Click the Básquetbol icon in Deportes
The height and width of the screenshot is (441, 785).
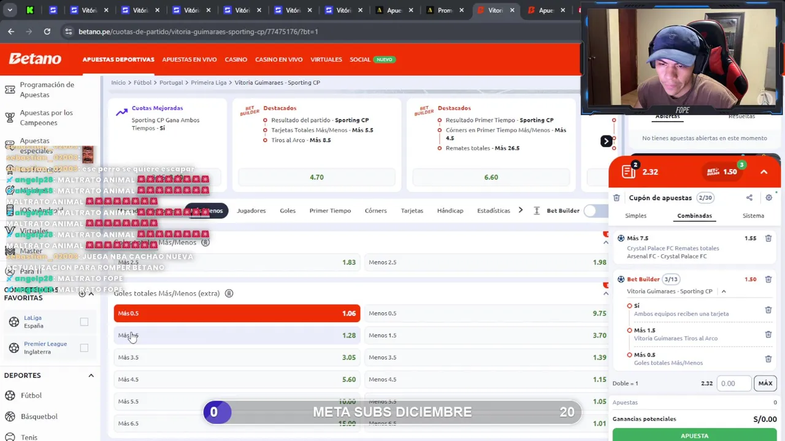click(x=10, y=417)
